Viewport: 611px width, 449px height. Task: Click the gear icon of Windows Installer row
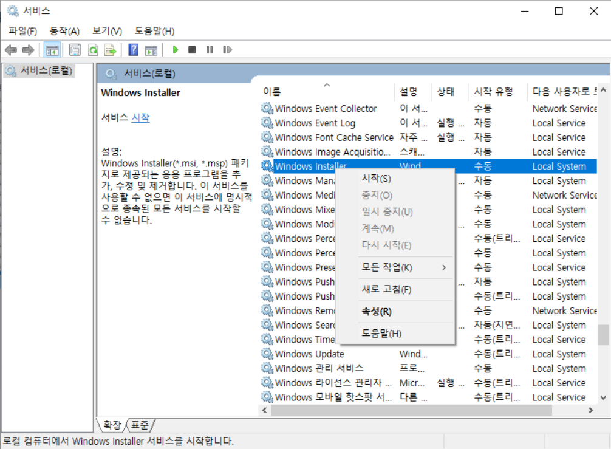click(x=267, y=166)
